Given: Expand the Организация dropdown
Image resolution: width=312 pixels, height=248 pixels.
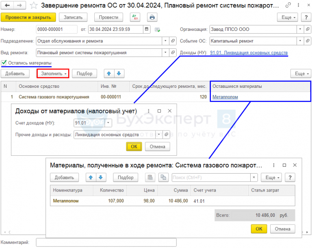Looking at the screenshot, I should click(300, 29).
